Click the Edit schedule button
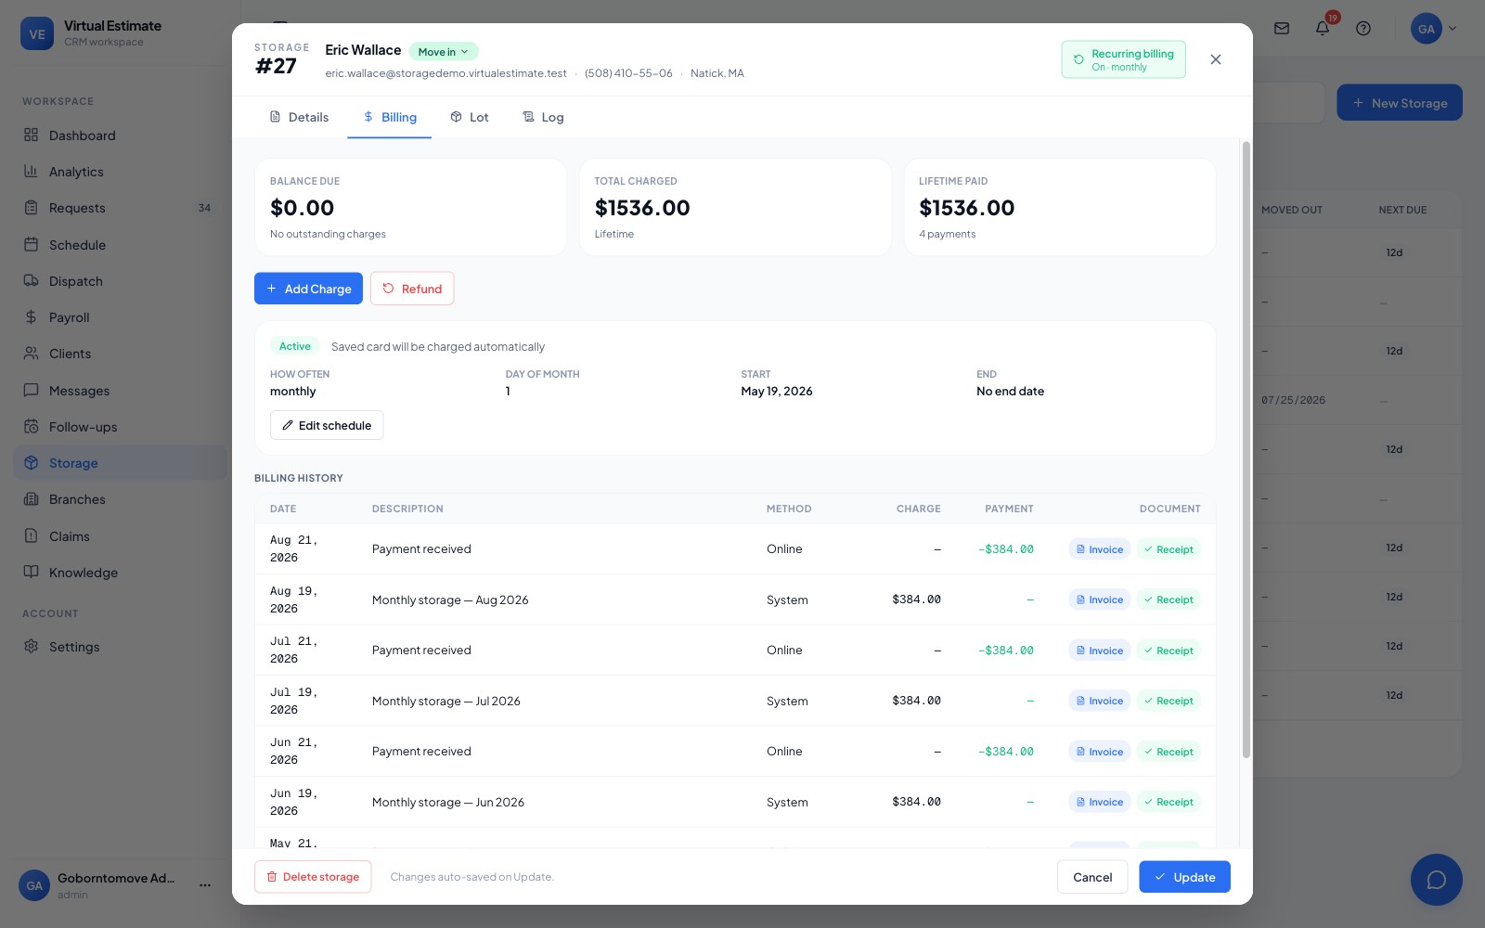Screen dimensions: 1485x928 click(327, 425)
